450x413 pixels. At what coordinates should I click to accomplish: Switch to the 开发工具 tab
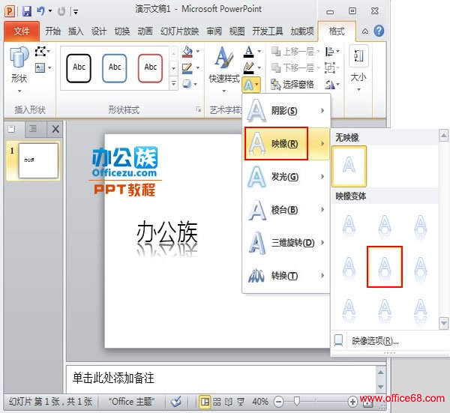tap(268, 31)
